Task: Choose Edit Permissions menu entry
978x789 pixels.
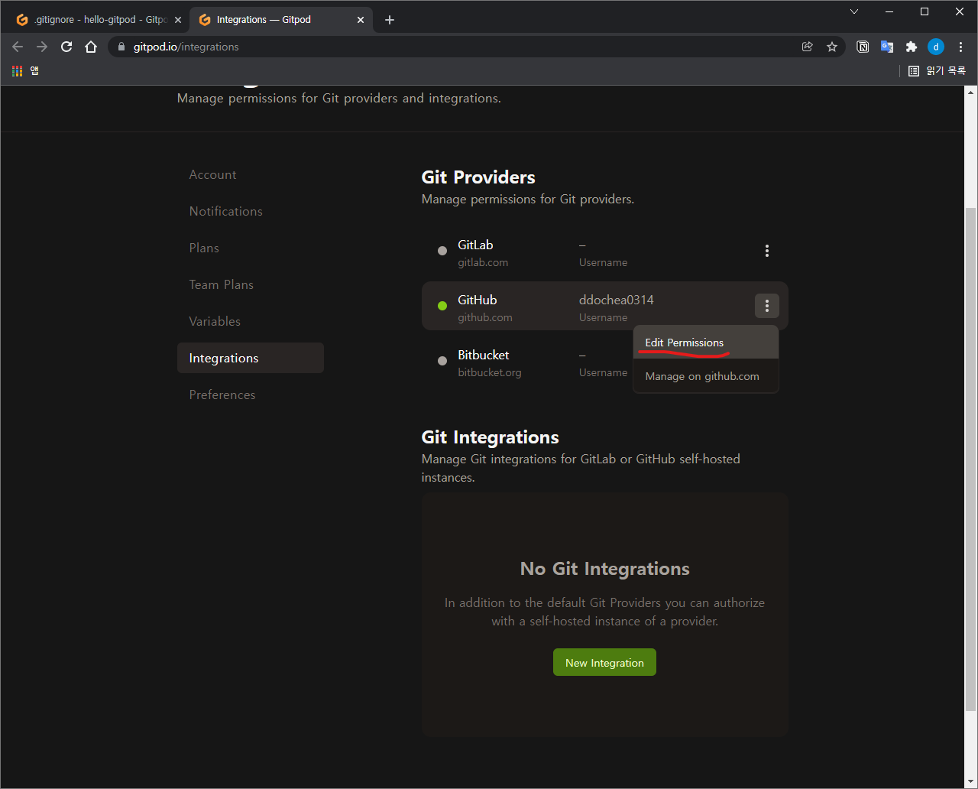Action: tap(706, 343)
